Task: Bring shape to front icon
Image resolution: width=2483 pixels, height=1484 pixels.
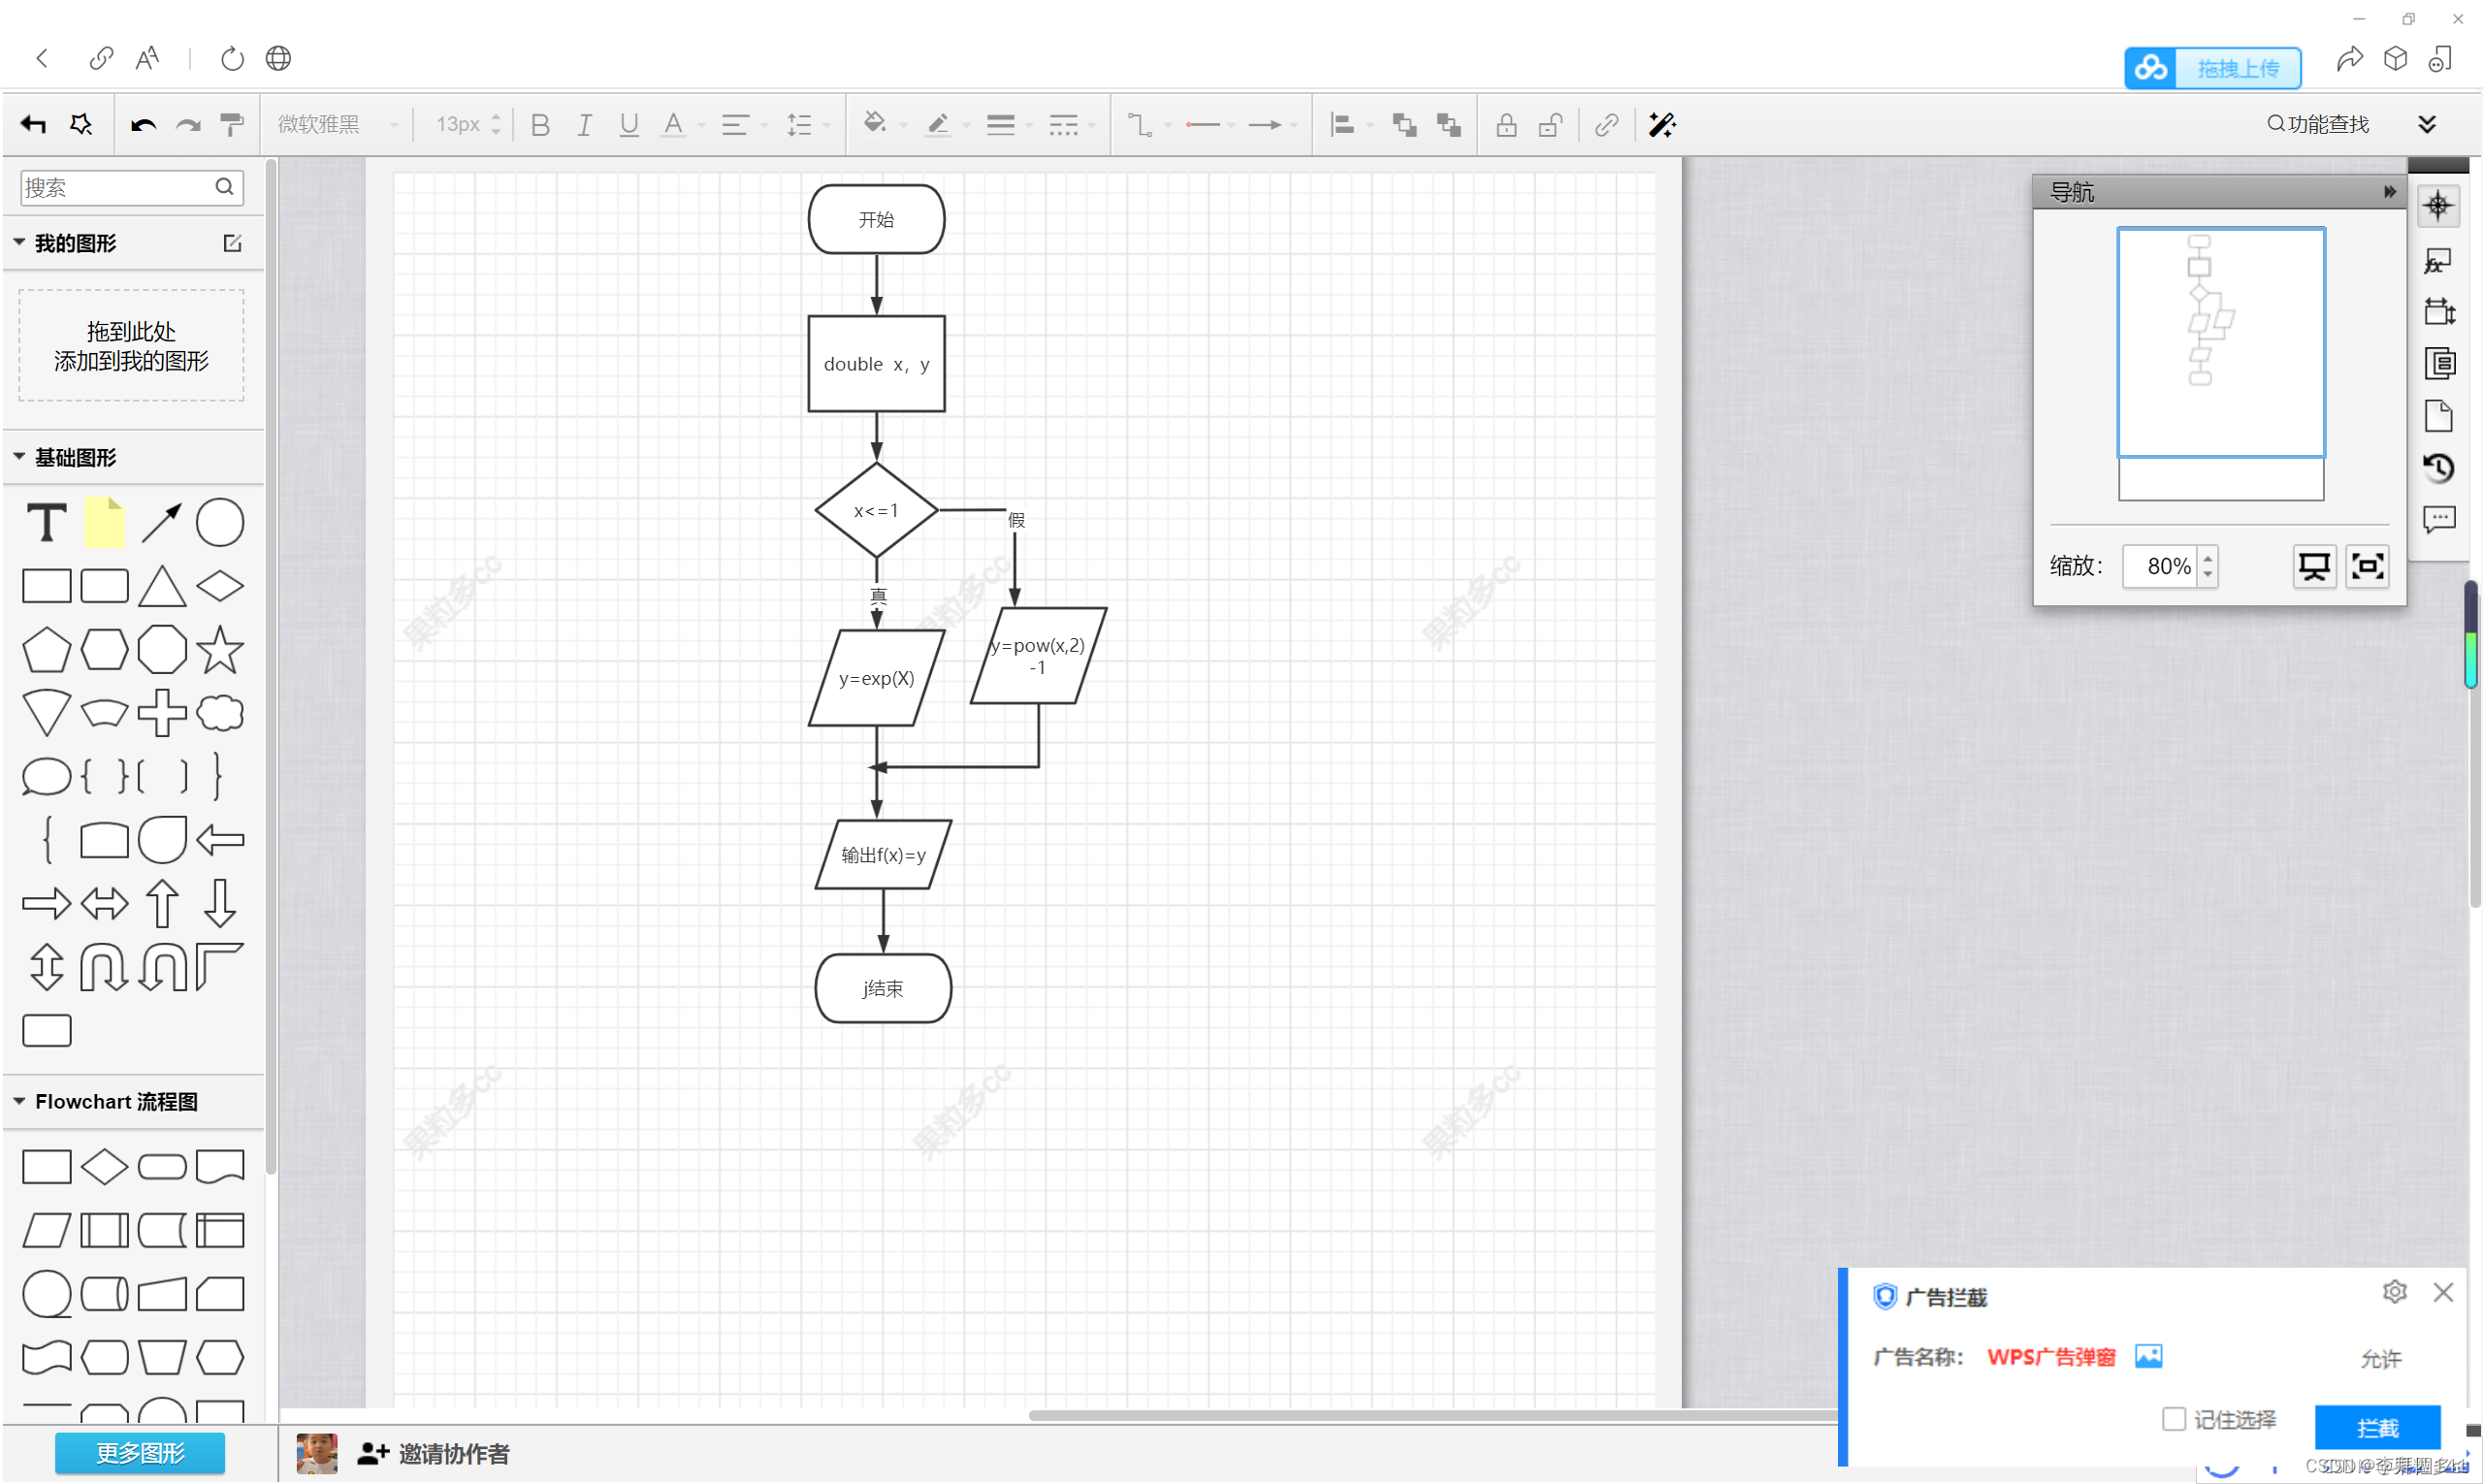Action: point(1405,125)
